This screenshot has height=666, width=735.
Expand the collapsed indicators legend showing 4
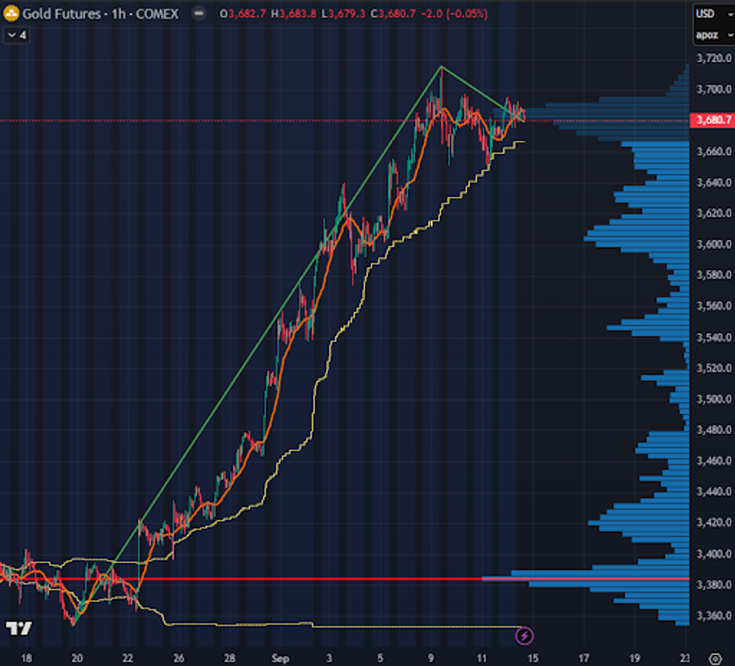[17, 35]
